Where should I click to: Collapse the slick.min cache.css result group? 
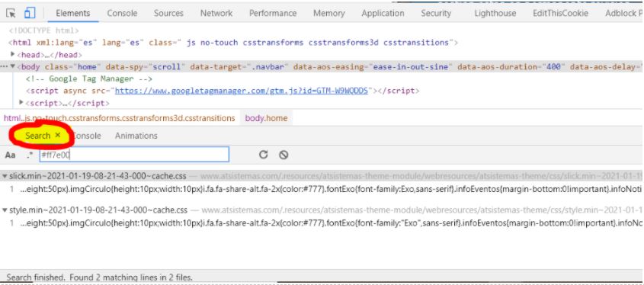tap(5, 176)
